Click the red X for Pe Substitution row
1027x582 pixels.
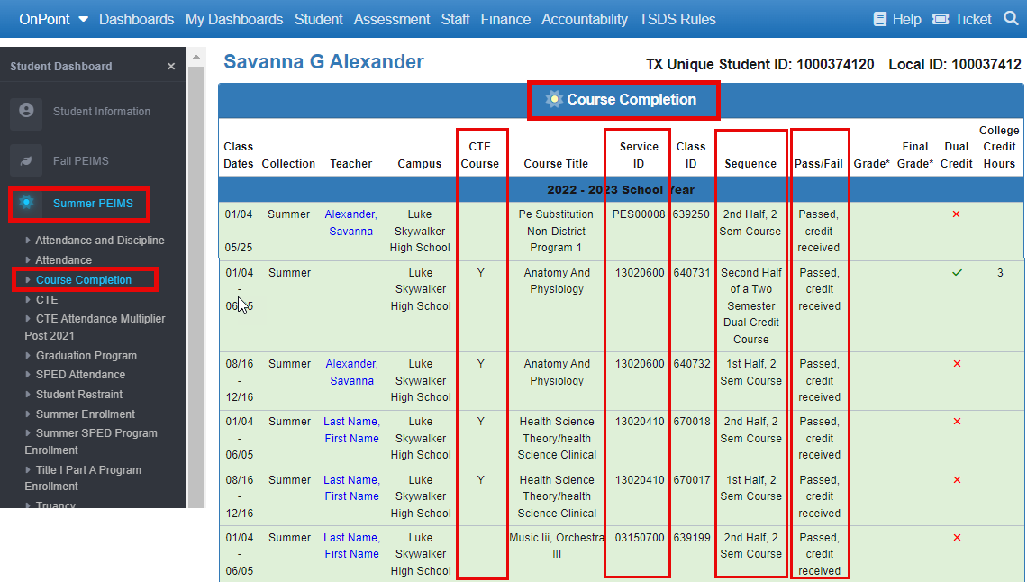(957, 214)
